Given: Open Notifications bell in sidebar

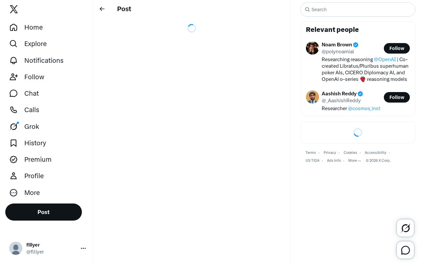Looking at the screenshot, I should [36, 60].
